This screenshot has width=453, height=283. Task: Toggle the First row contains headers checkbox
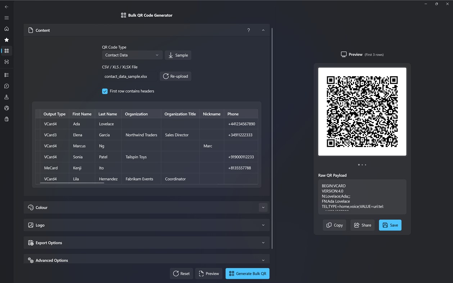click(x=105, y=91)
